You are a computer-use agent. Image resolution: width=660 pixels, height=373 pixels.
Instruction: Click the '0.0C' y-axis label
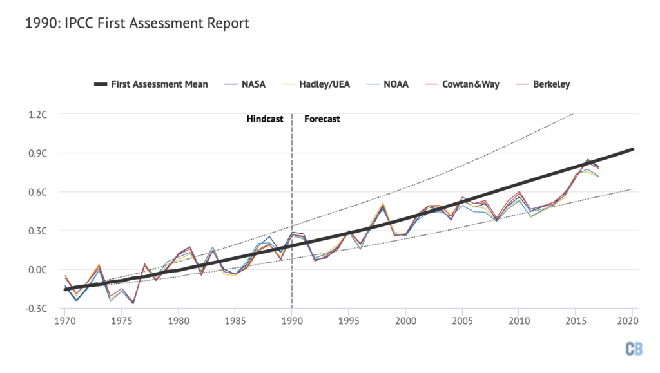coord(37,269)
